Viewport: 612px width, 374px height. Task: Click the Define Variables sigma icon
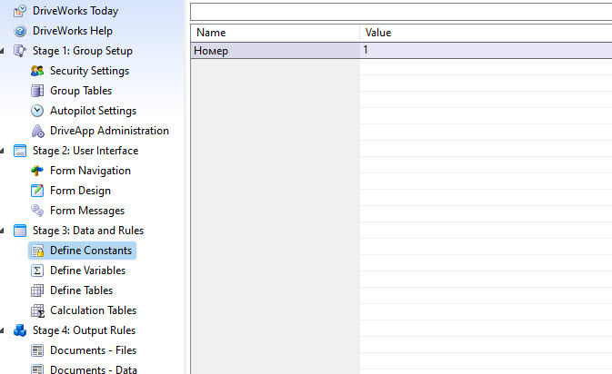(37, 271)
